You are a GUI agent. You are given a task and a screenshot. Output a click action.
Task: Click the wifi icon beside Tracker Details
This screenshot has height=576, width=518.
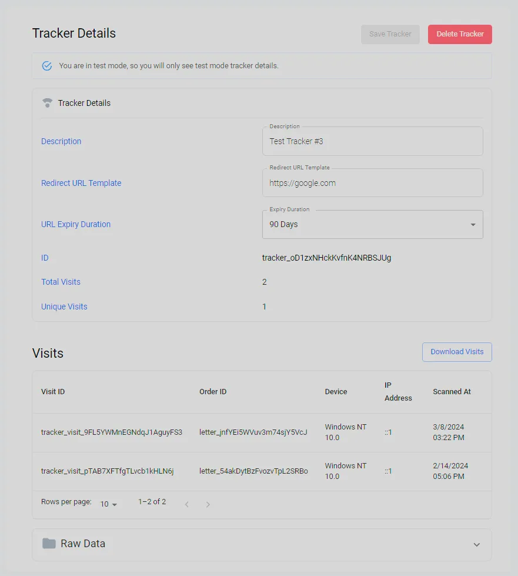click(47, 102)
